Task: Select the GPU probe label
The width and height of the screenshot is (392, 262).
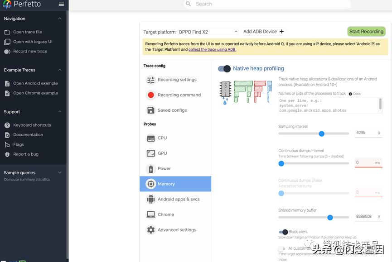Action: (x=162, y=153)
